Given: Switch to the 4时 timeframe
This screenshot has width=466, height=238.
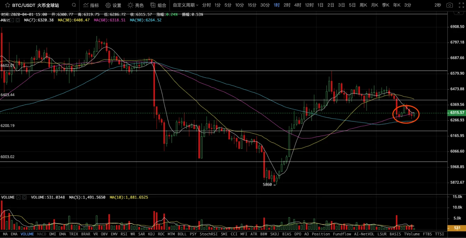Looking at the screenshot, I should [x=298, y=5].
